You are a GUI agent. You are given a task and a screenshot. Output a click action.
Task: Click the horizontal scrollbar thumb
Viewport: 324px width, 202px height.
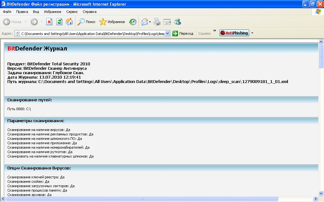(142, 199)
